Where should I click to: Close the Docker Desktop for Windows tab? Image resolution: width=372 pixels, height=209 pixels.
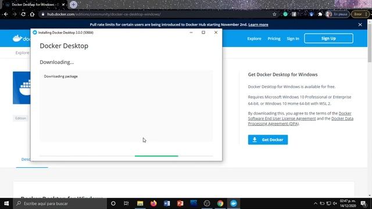[63, 5]
